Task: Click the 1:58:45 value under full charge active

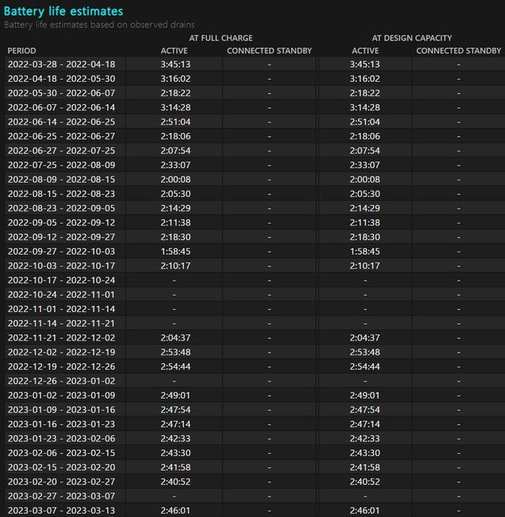Action: point(175,251)
